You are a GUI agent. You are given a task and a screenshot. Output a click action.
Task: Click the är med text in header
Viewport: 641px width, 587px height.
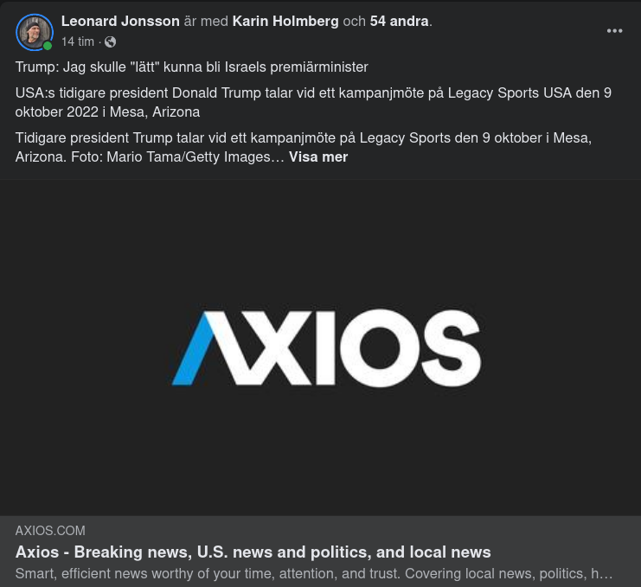point(206,22)
